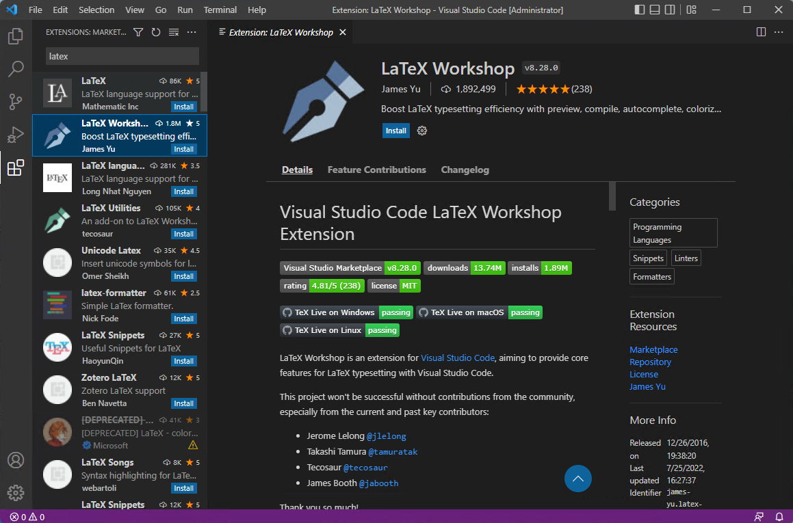Click the extension search input field
The image size is (793, 523).
point(121,56)
